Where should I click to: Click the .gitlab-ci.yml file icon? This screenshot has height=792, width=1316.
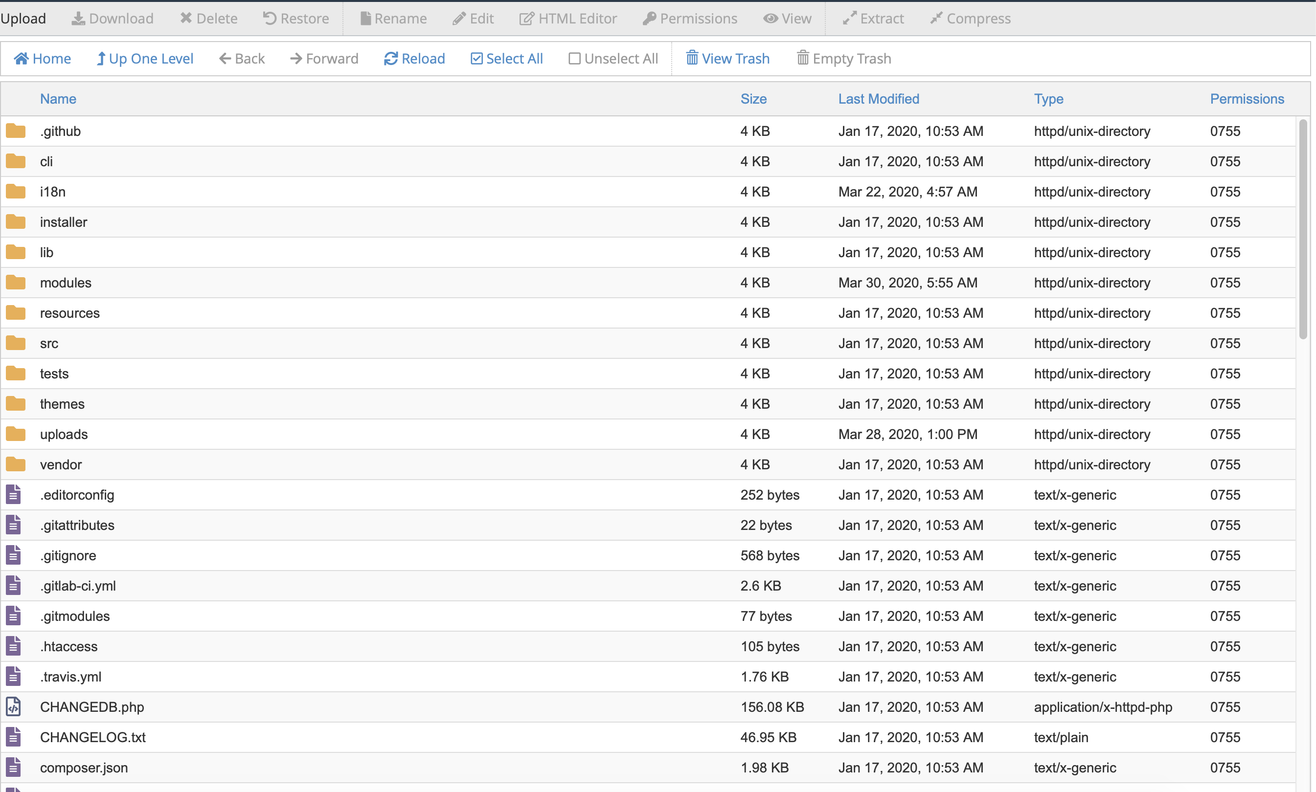(13, 586)
